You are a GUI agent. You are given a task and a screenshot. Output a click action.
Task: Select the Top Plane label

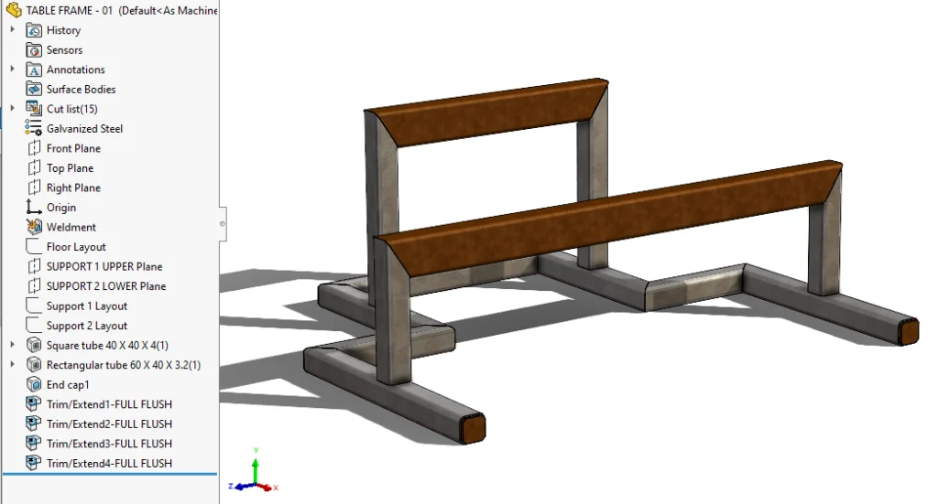point(70,167)
